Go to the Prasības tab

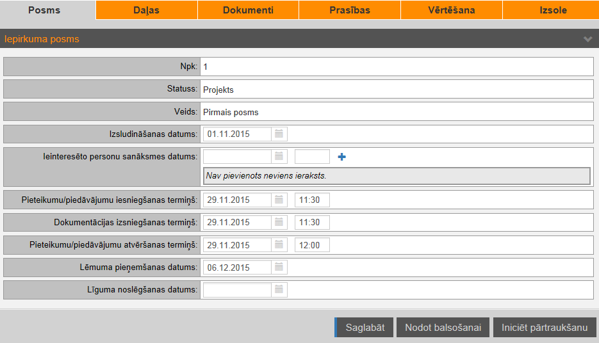[349, 10]
